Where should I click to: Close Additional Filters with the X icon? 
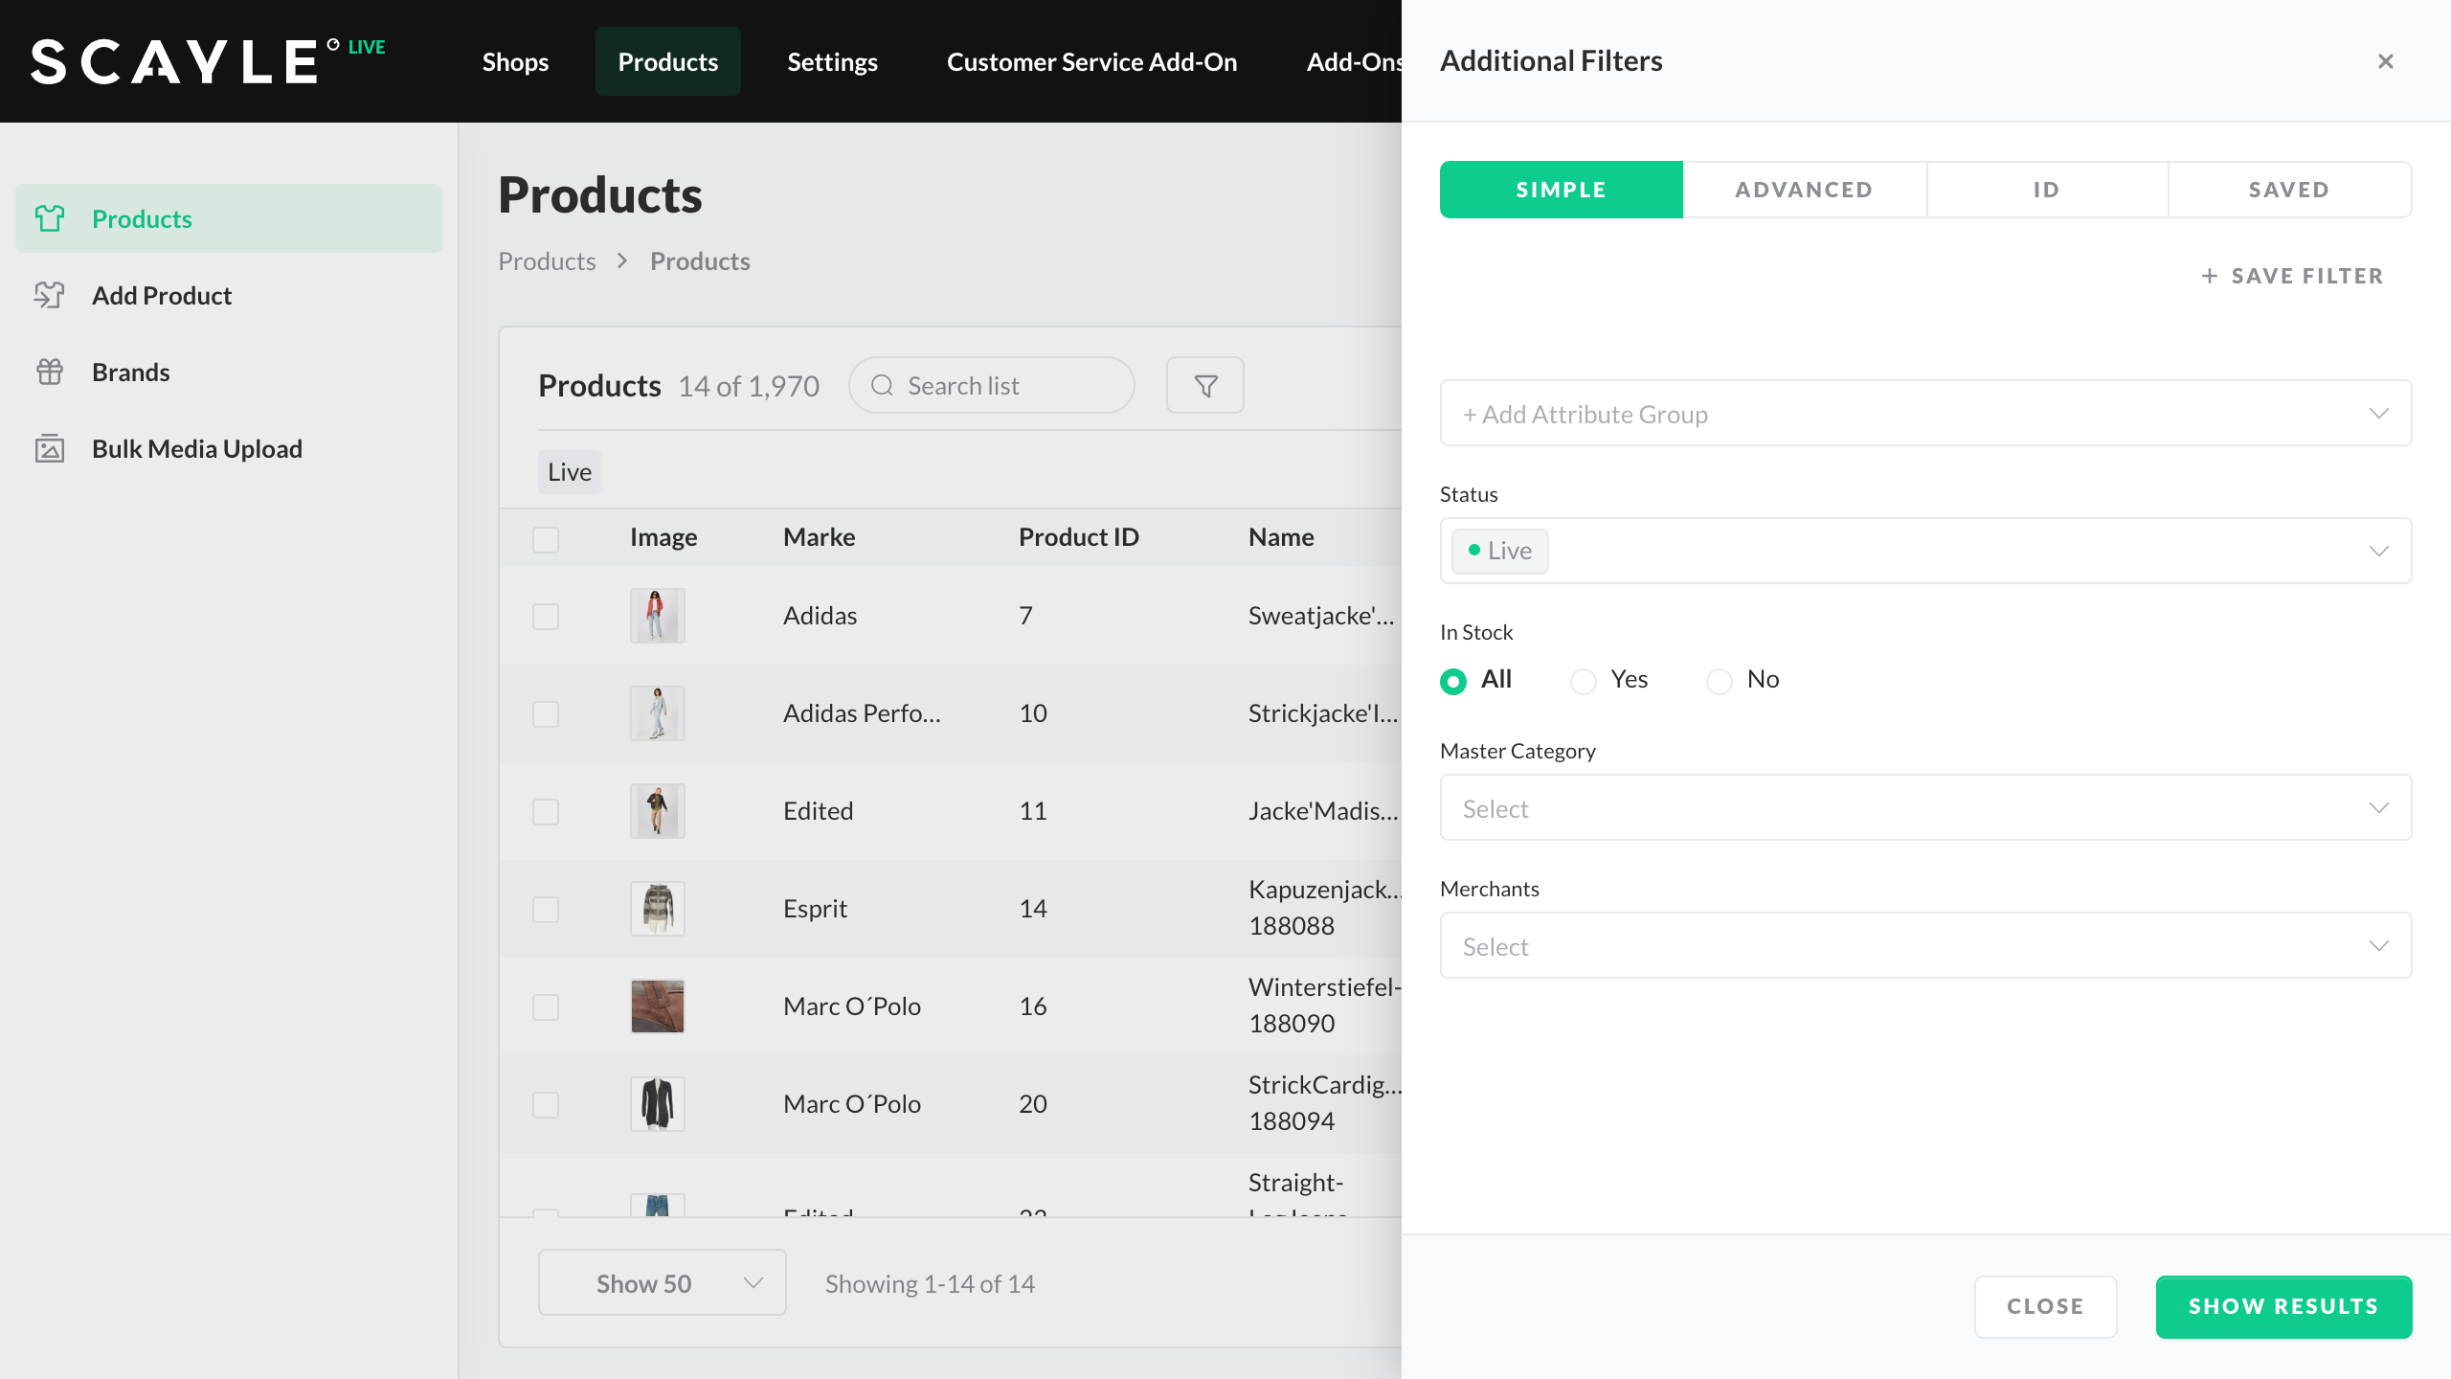tap(2385, 61)
